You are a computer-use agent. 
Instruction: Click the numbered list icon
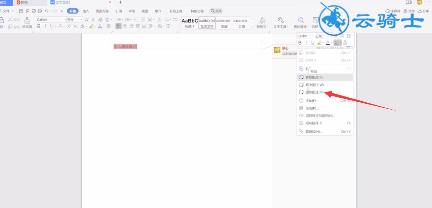127,20
